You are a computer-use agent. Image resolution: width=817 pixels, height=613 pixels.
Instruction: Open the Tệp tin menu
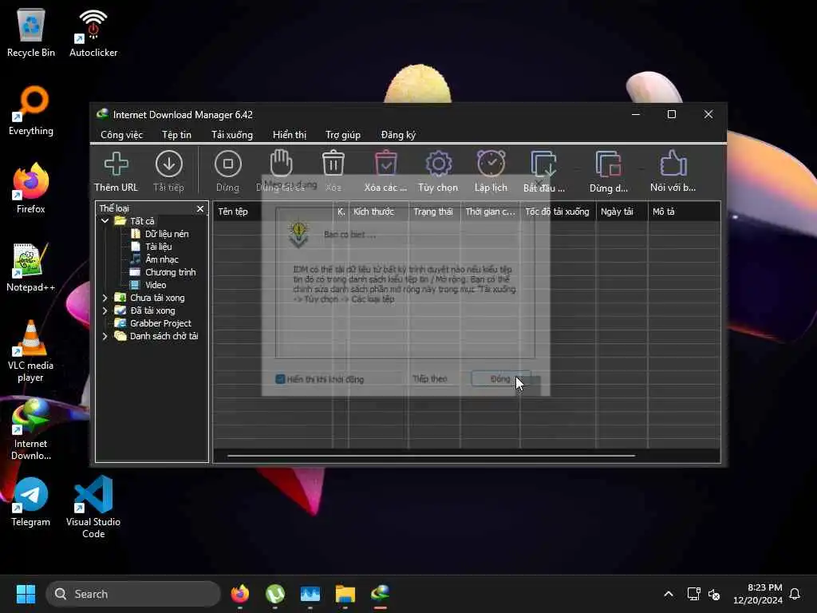[176, 134]
